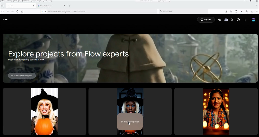Viewport: 259px width, 137px height.
Task: Click the account avatar icon in Flow header
Action: coord(253,20)
